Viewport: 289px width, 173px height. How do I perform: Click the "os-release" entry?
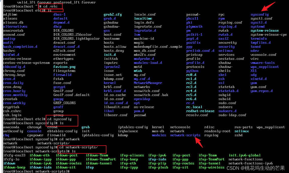tap(144, 107)
